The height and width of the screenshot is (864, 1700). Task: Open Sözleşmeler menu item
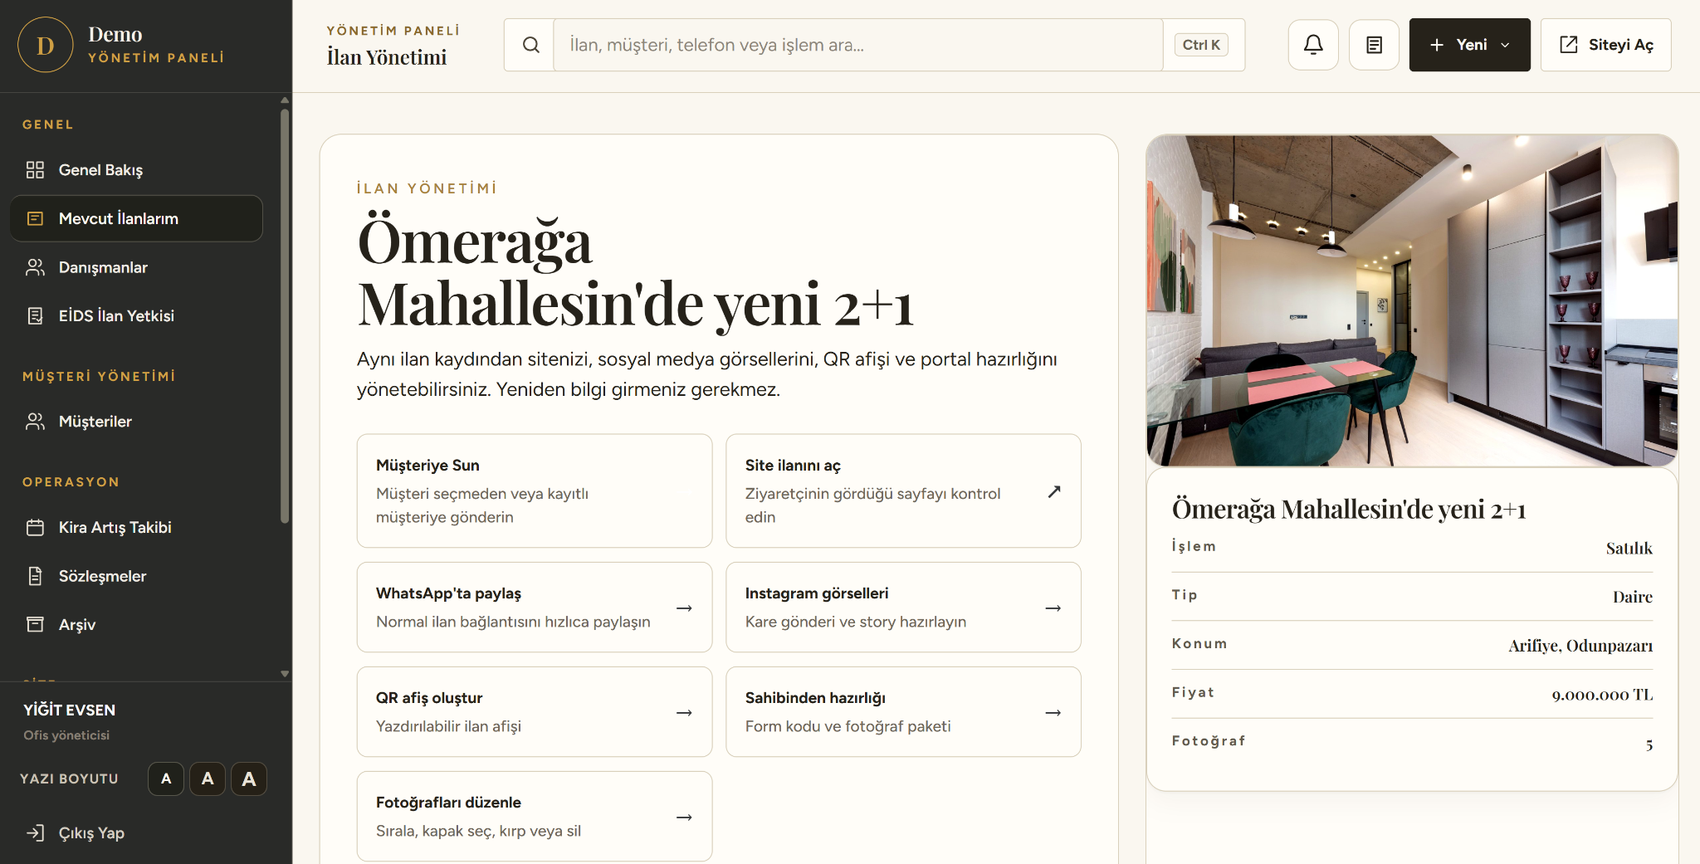(136, 576)
